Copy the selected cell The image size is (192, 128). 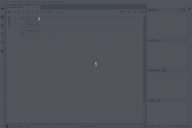tap(23, 12)
